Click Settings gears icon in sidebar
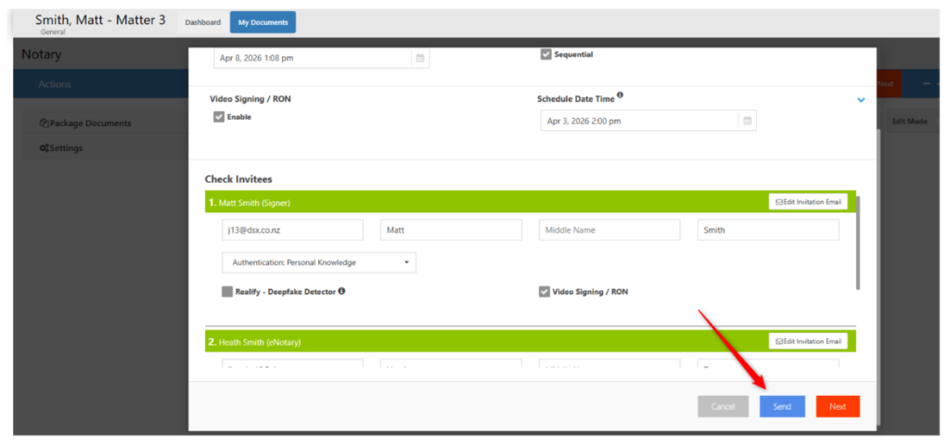Screen dimensions: 950x445 click(44, 147)
